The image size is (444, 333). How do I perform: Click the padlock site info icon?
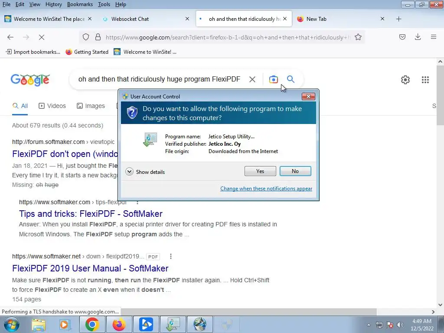coord(98,37)
